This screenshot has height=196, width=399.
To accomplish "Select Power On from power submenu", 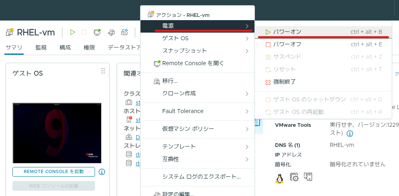I will (x=323, y=32).
